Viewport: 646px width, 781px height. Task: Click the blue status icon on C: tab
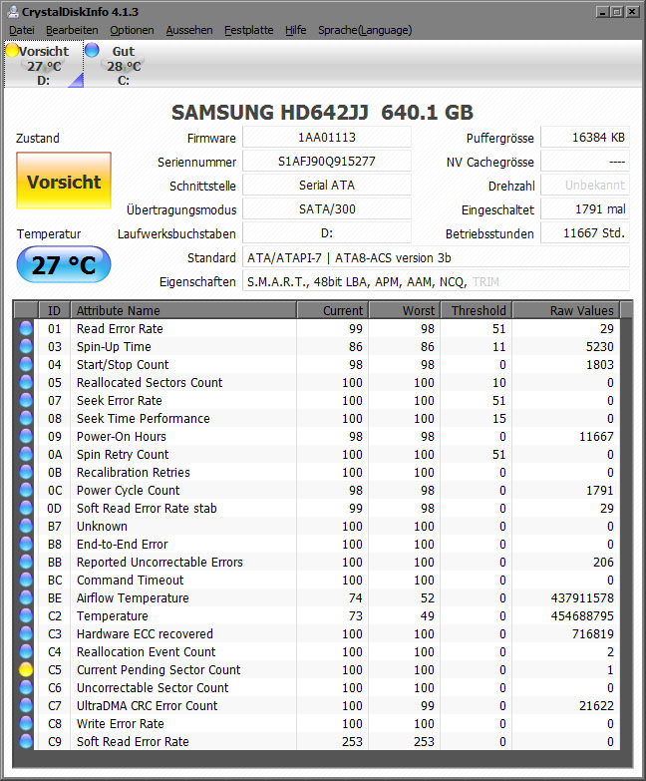pos(92,50)
